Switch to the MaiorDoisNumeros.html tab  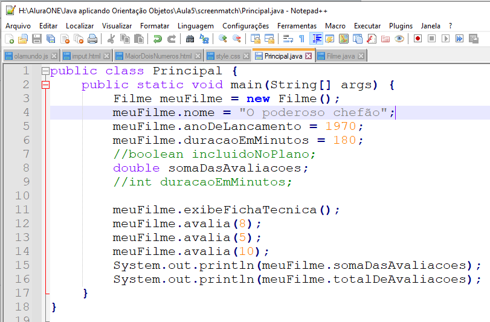pyautogui.click(x=158, y=56)
